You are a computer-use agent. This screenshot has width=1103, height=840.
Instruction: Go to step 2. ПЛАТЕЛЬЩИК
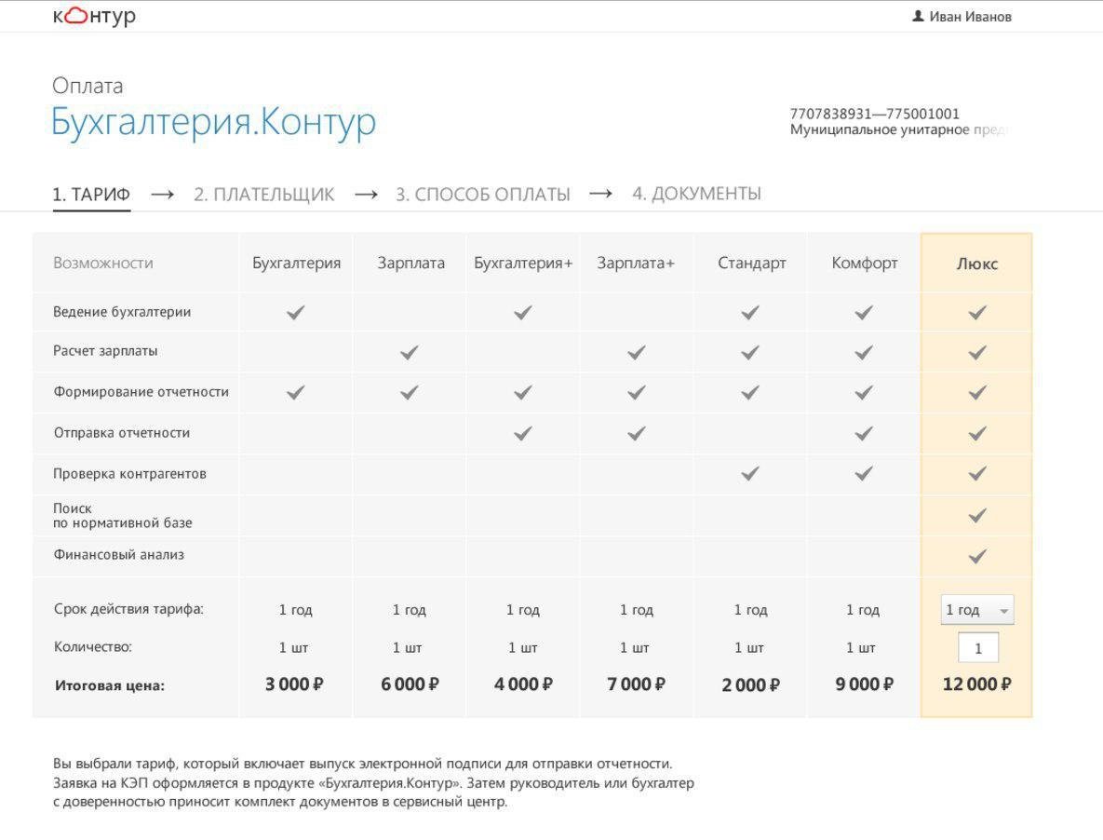(x=263, y=195)
